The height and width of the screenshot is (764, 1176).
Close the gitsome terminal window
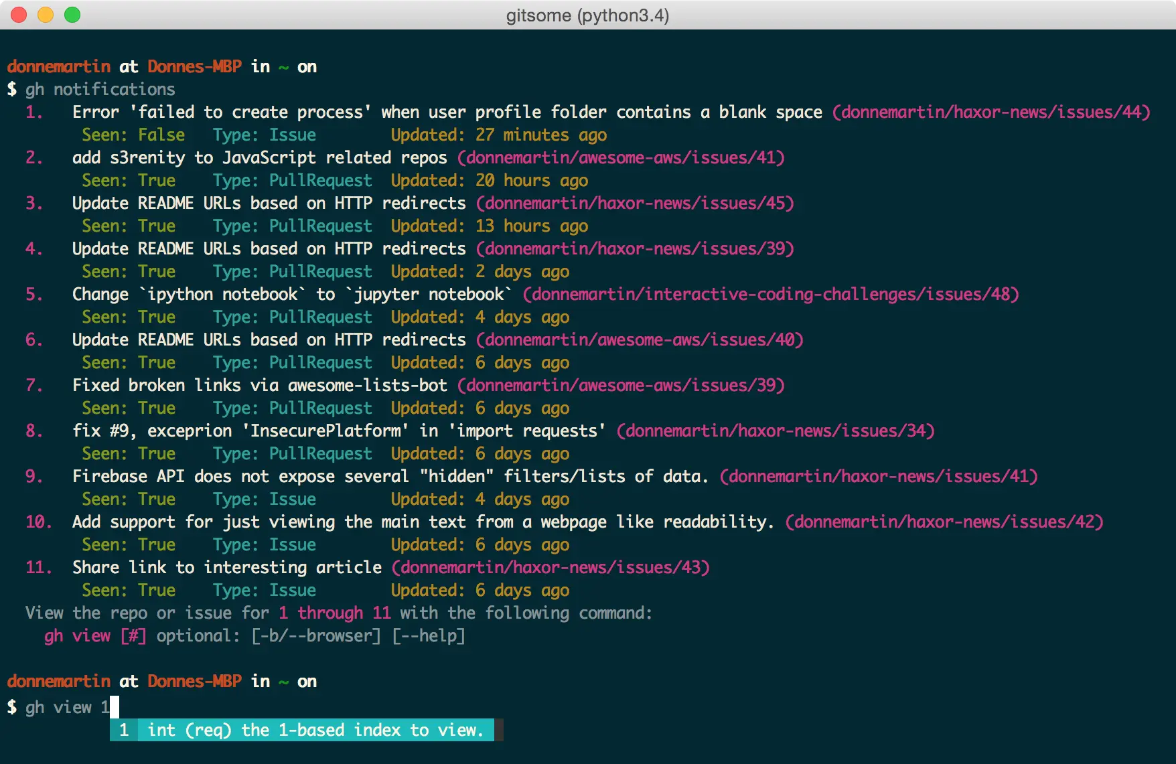(x=19, y=15)
